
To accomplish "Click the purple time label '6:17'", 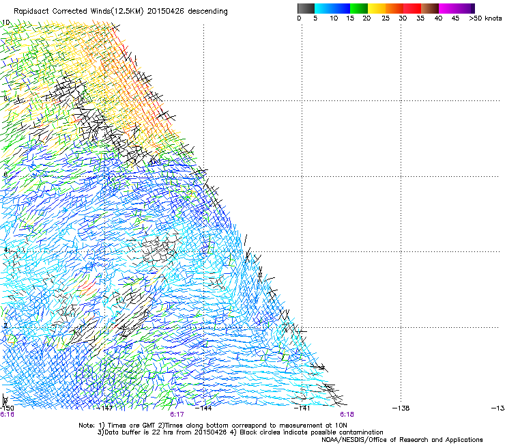I will pyautogui.click(x=177, y=415).
